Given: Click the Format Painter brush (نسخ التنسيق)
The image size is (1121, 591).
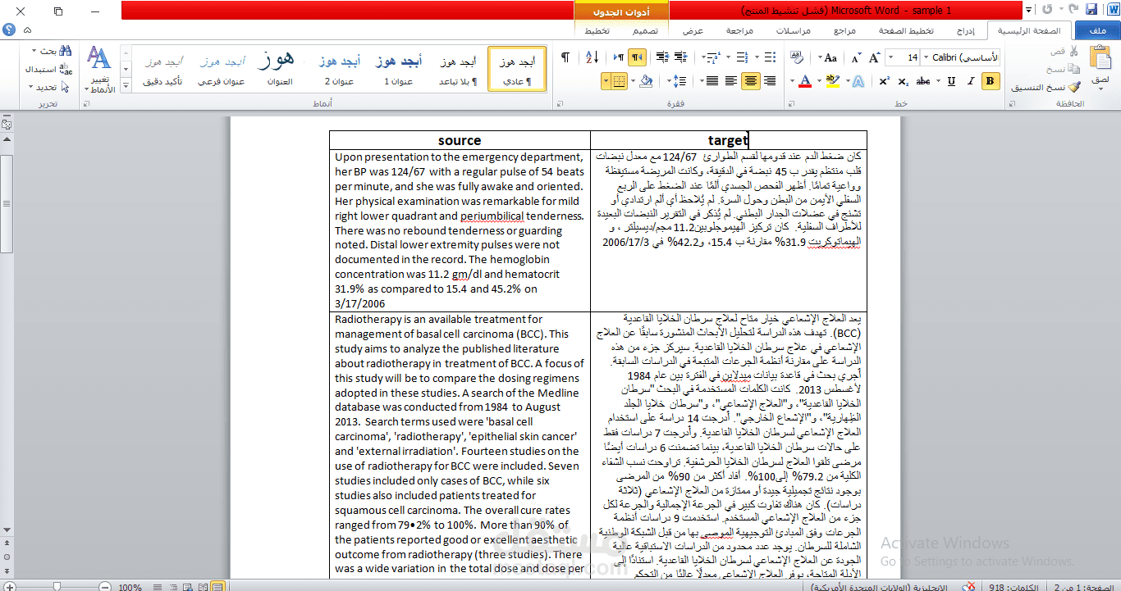Looking at the screenshot, I should click(1046, 87).
